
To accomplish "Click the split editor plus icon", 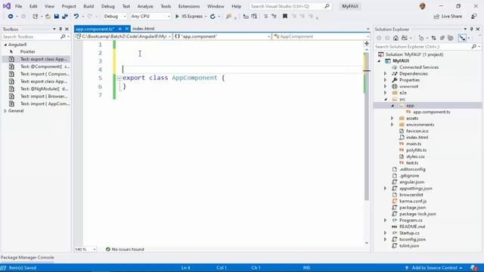I will click(367, 44).
